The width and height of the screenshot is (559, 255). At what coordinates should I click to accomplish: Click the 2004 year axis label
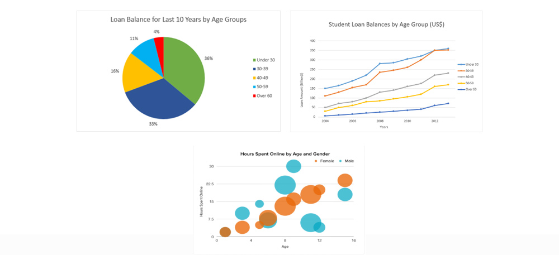tap(325, 121)
